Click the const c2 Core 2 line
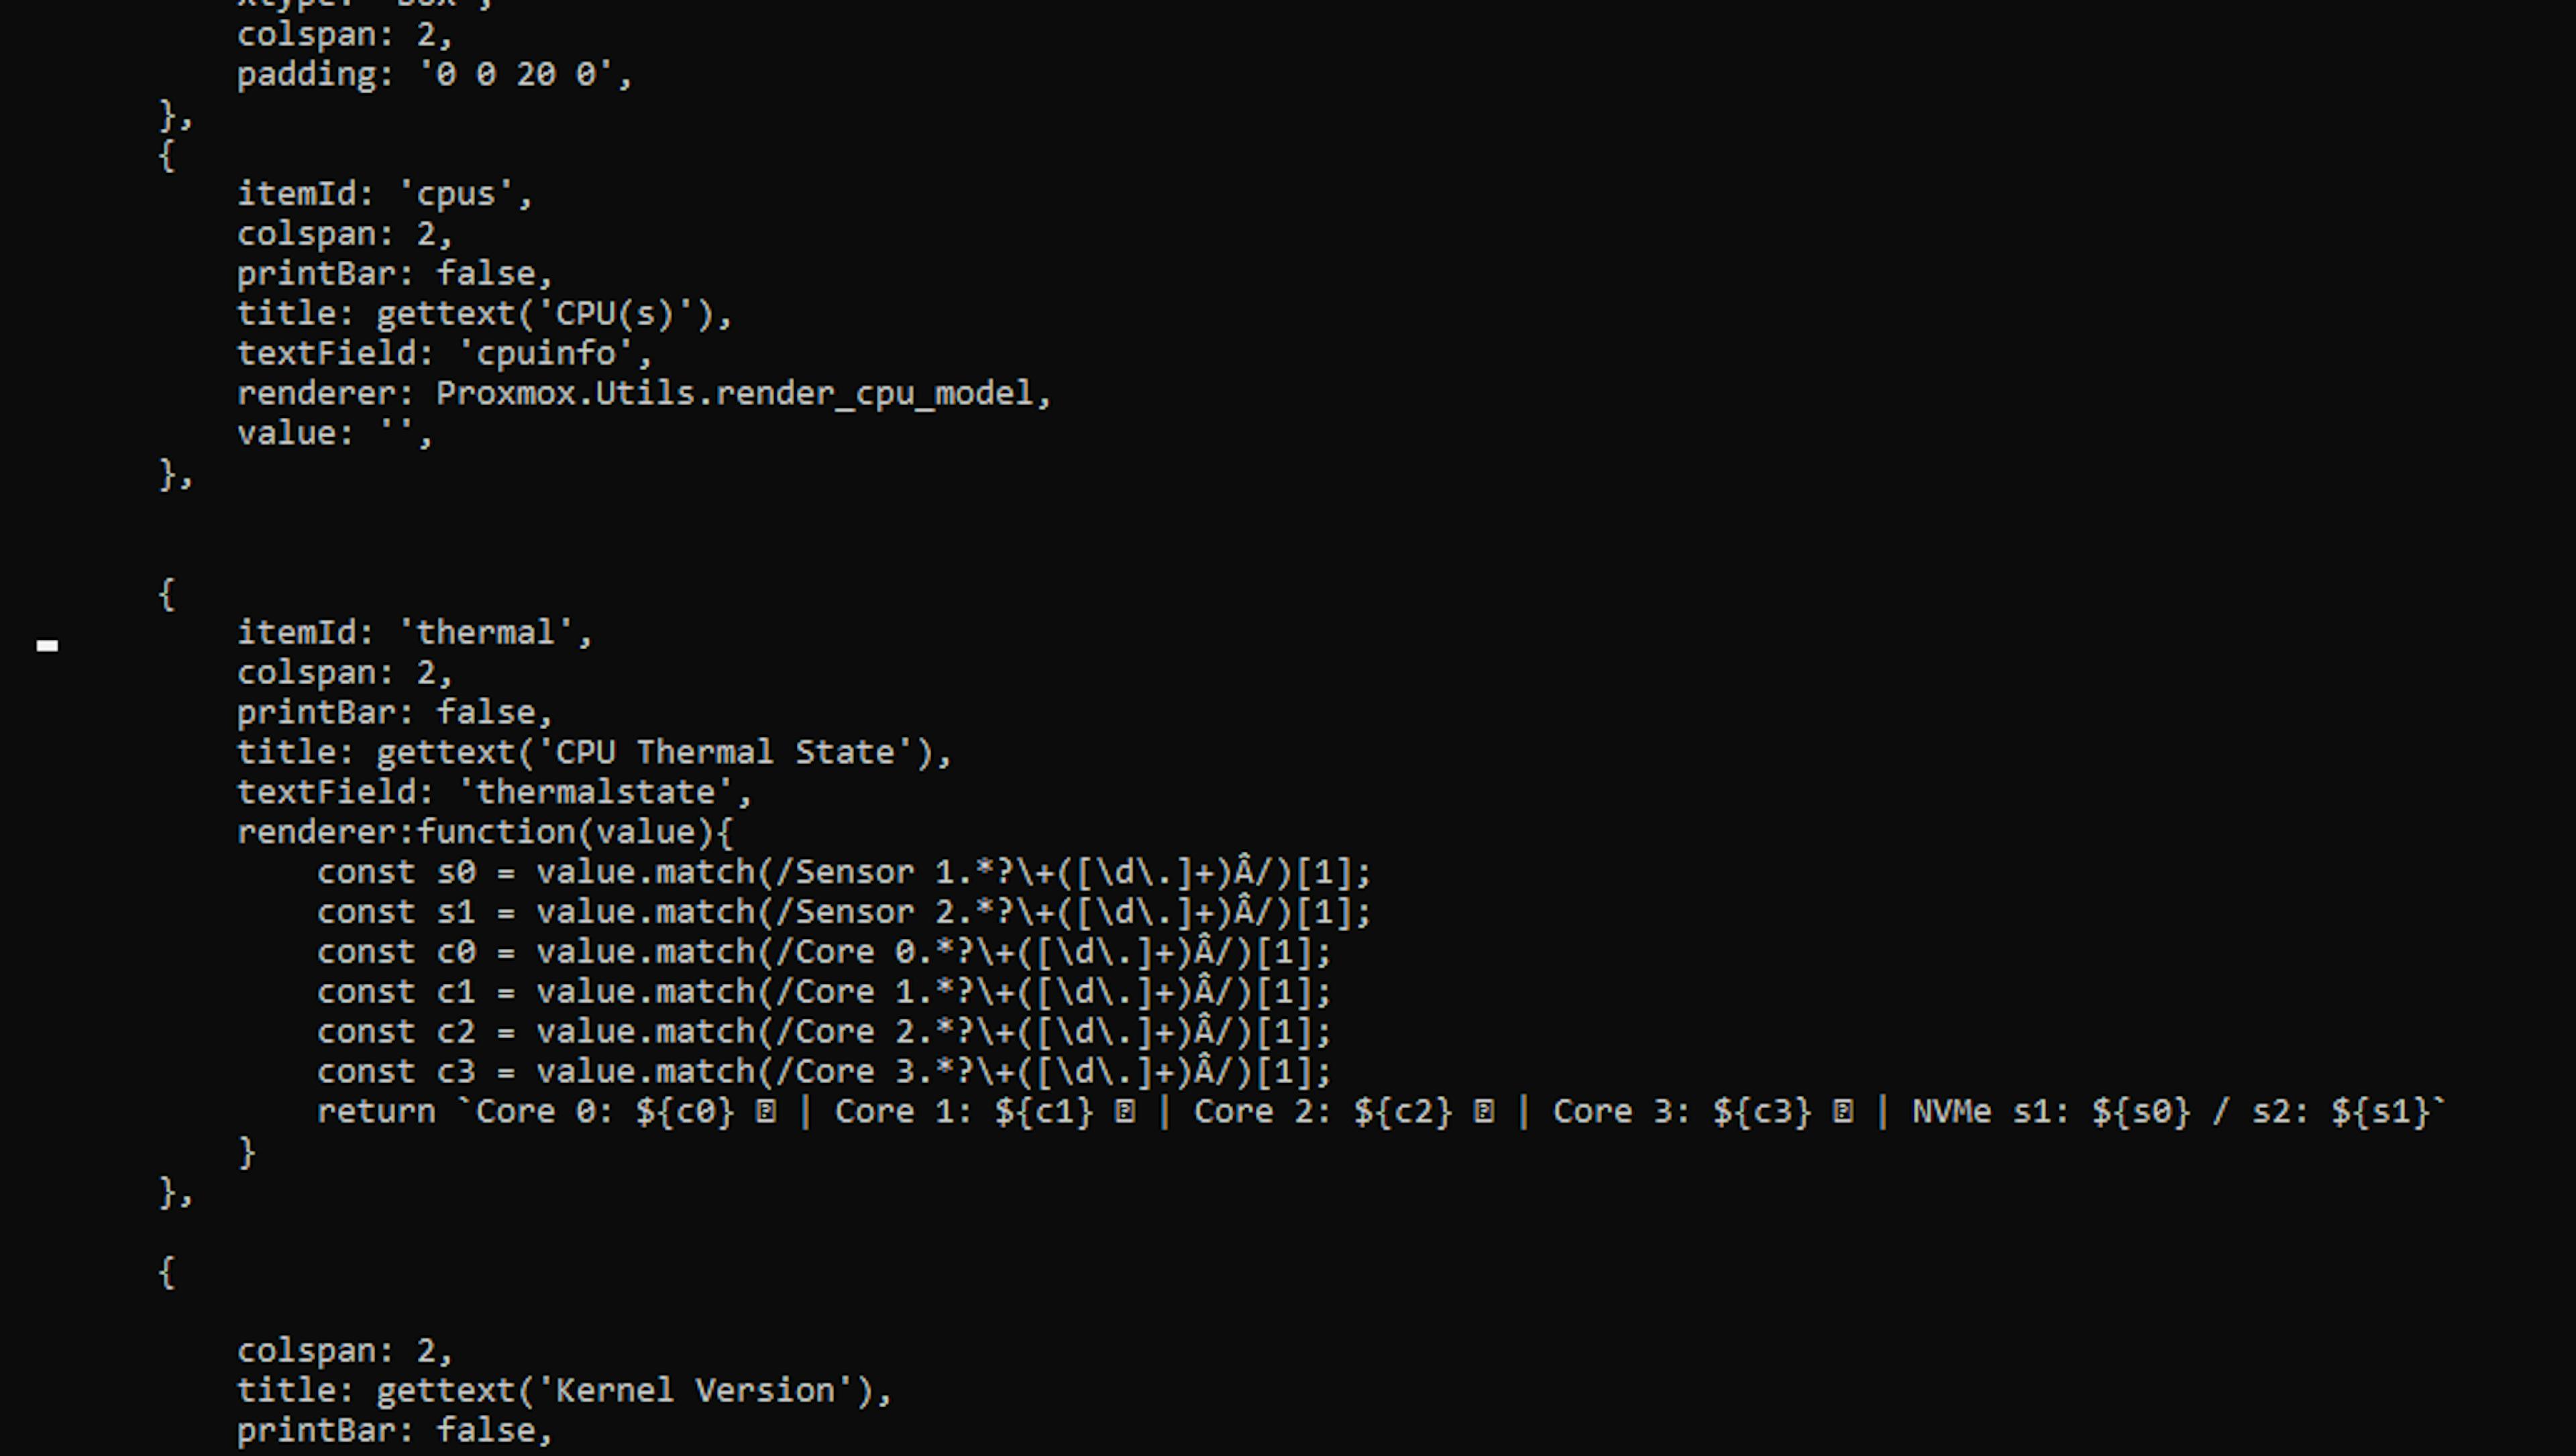 823,1032
